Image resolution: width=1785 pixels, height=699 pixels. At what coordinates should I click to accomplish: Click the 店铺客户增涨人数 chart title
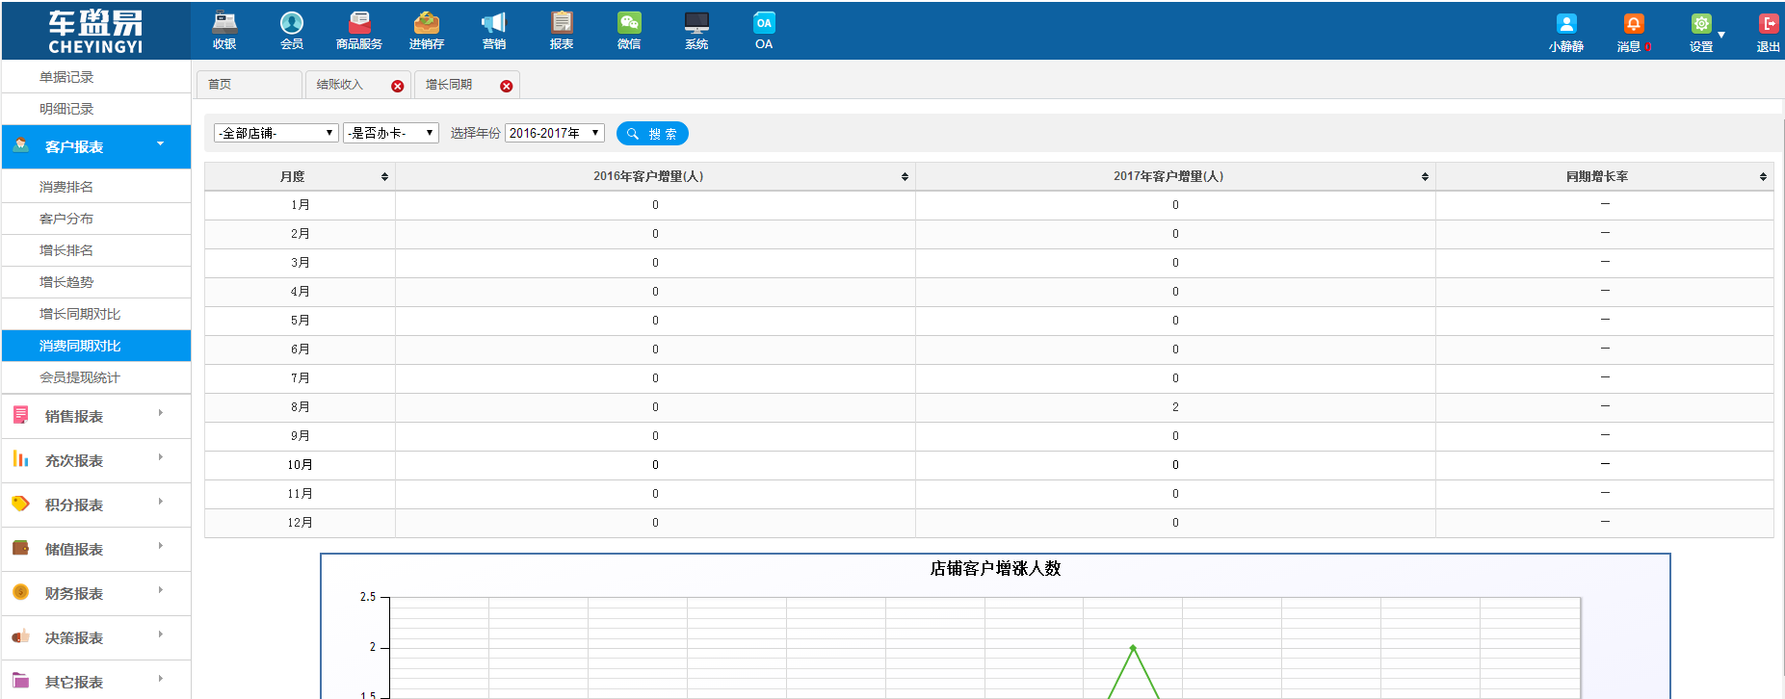point(995,568)
